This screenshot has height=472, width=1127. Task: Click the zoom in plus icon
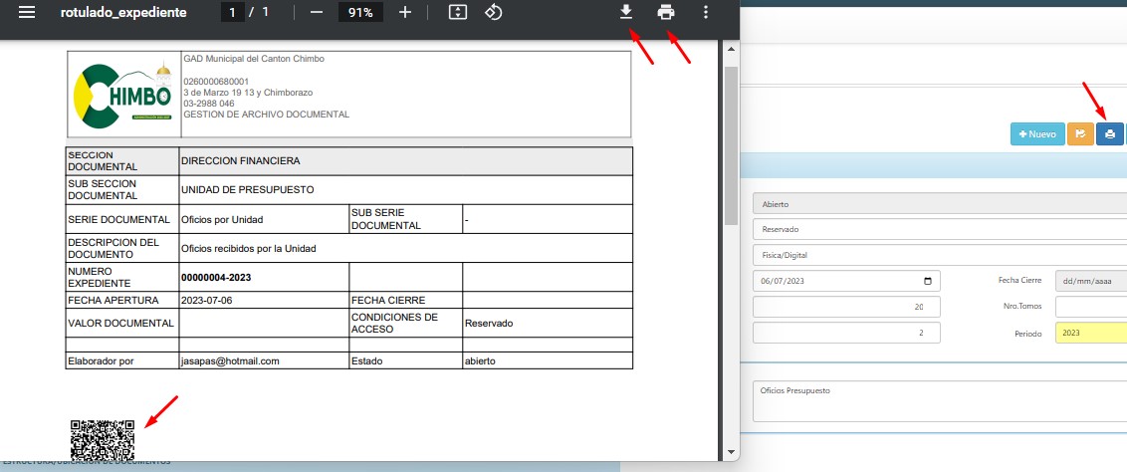point(404,12)
